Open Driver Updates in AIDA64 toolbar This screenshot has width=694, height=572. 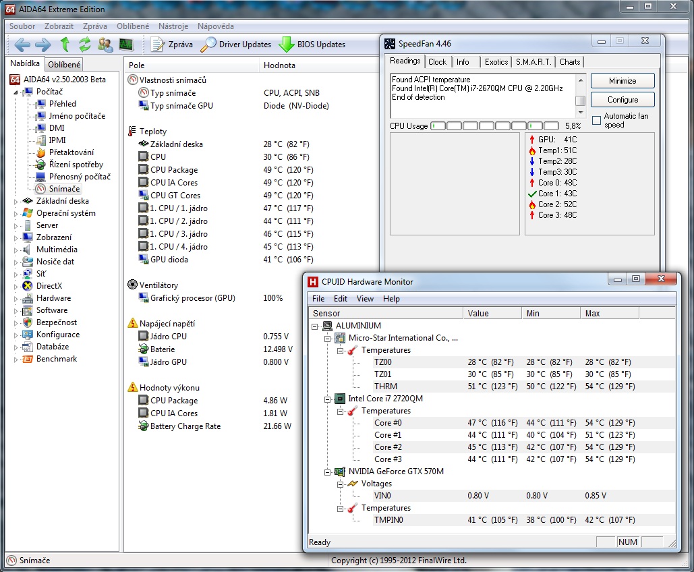[235, 45]
